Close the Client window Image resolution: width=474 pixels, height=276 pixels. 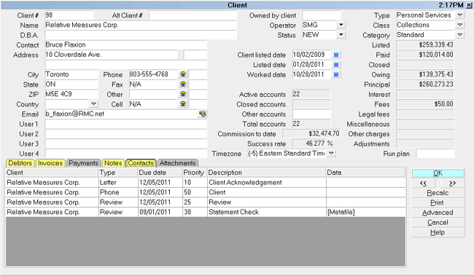tap(469, 5)
